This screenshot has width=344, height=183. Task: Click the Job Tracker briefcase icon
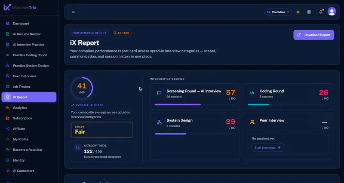coord(7,87)
